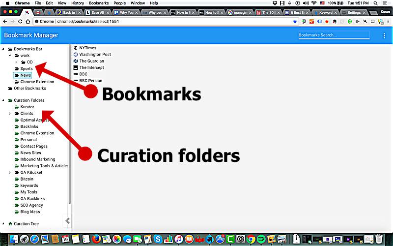Reload the page with refresh icon
Screen dimensions: 393x246
coord(20,22)
